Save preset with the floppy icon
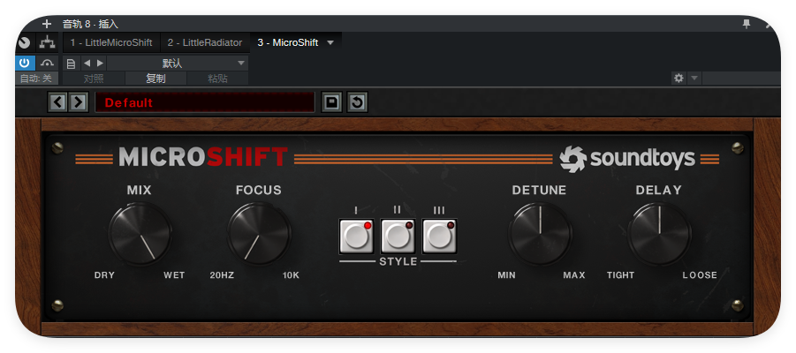 coord(332,102)
